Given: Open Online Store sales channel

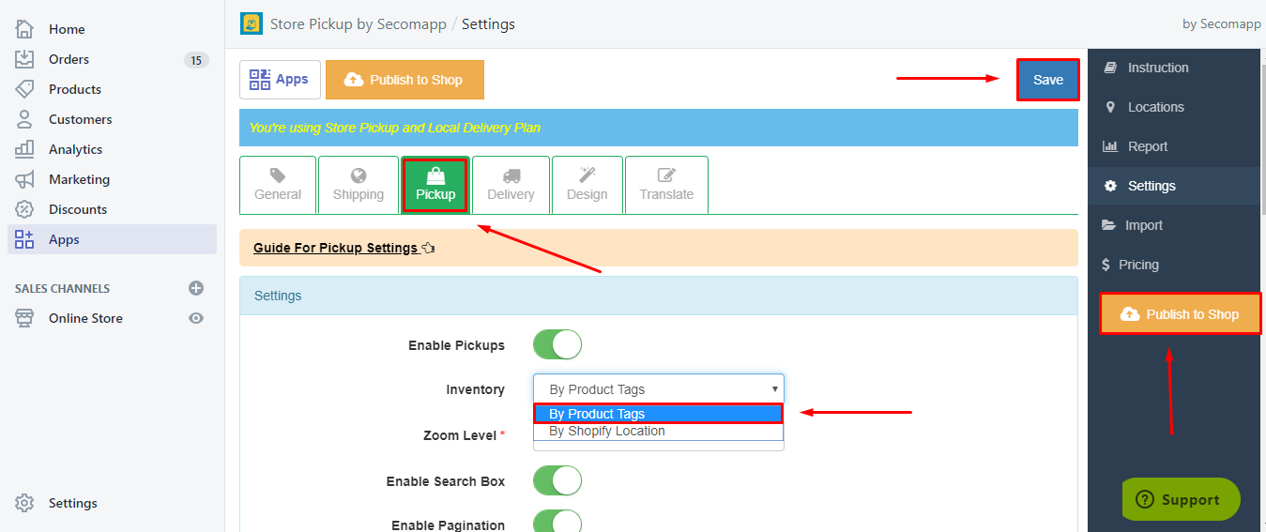Looking at the screenshot, I should [85, 318].
